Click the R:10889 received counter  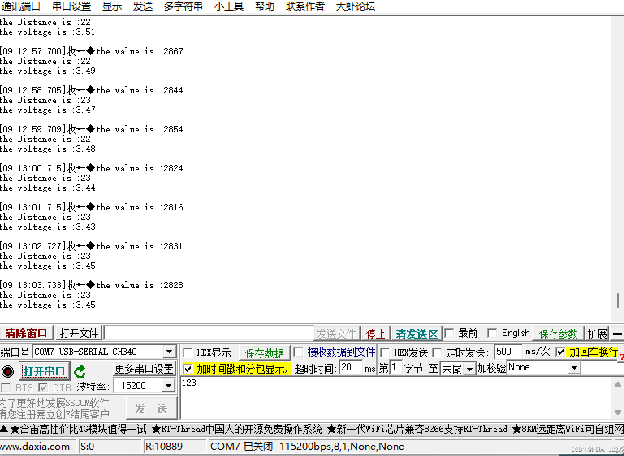point(164,447)
